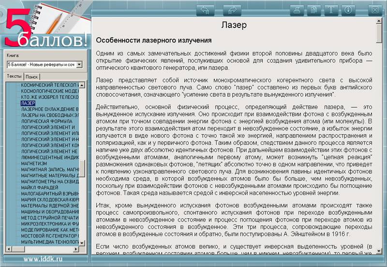
Task: Click the text list scroll-left arrow
Action: [x=9, y=249]
